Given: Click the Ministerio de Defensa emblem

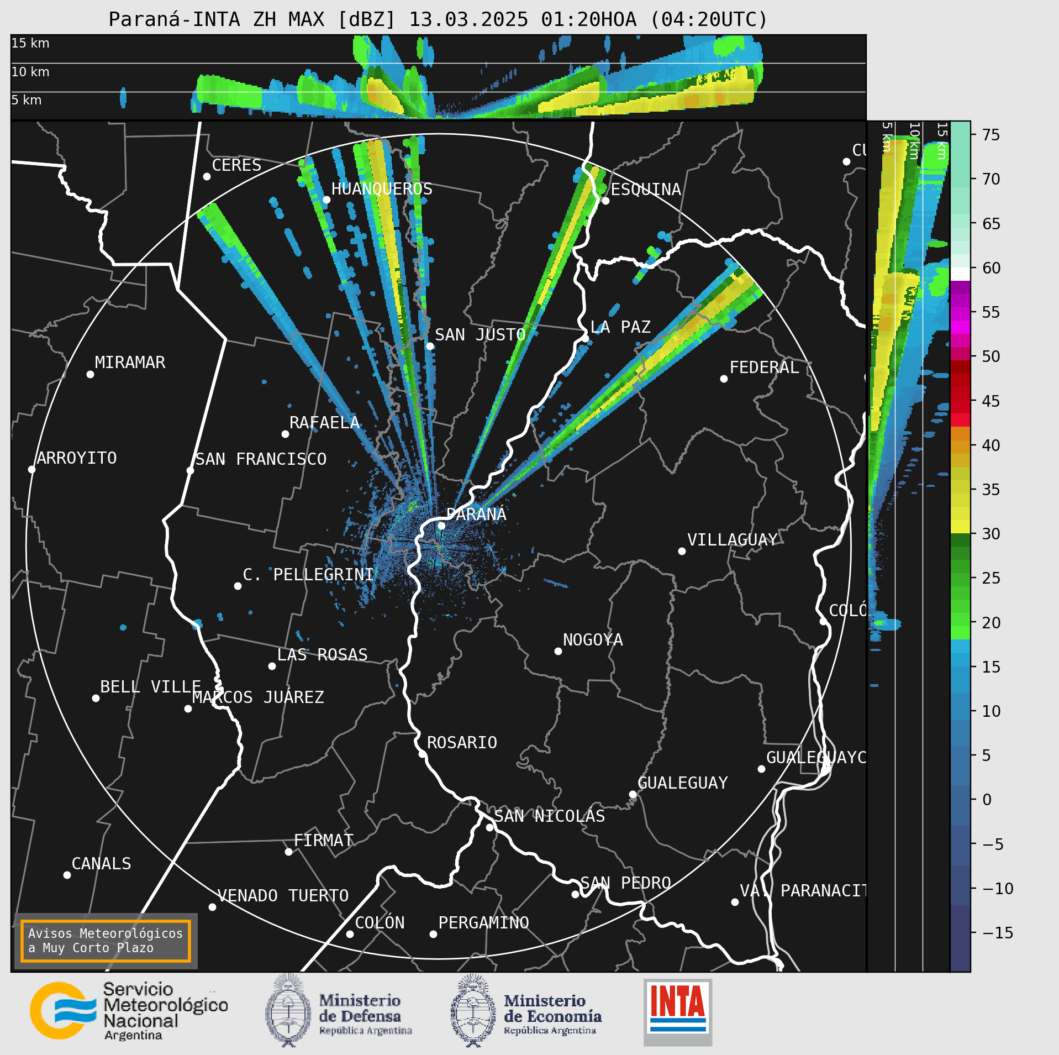Looking at the screenshot, I should coord(287,1011).
